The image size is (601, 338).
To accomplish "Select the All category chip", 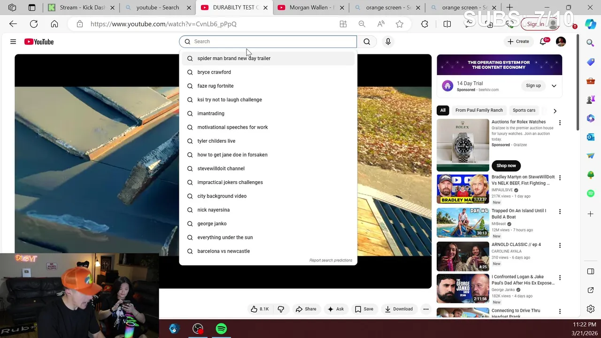I will point(443,110).
